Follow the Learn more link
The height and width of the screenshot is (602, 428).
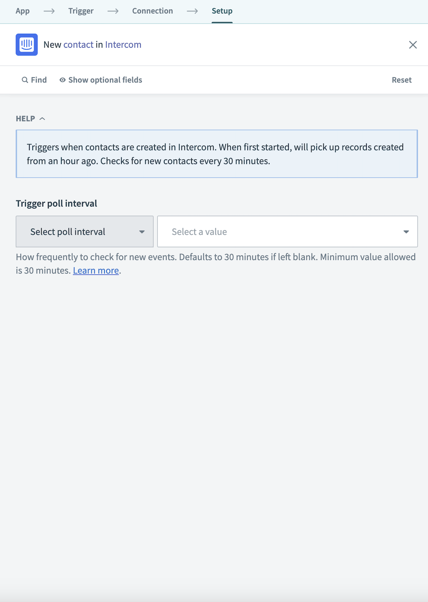pyautogui.click(x=96, y=271)
